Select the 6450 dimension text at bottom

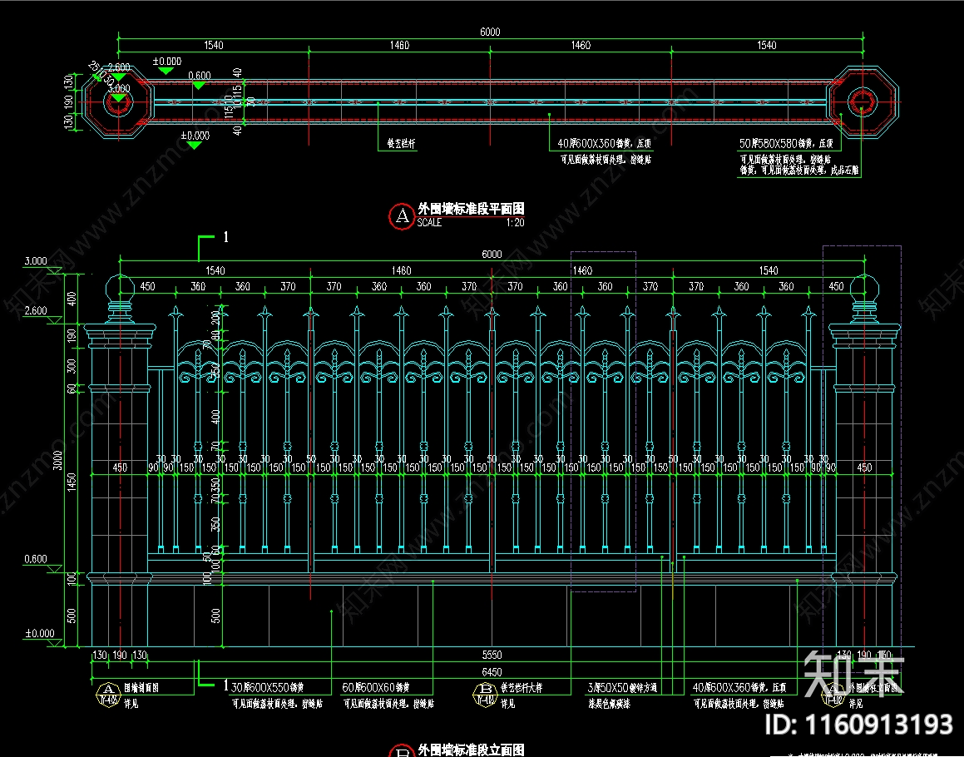492,671
